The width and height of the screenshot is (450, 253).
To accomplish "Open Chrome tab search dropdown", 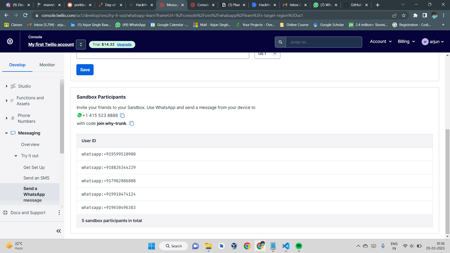I will 403,5.
